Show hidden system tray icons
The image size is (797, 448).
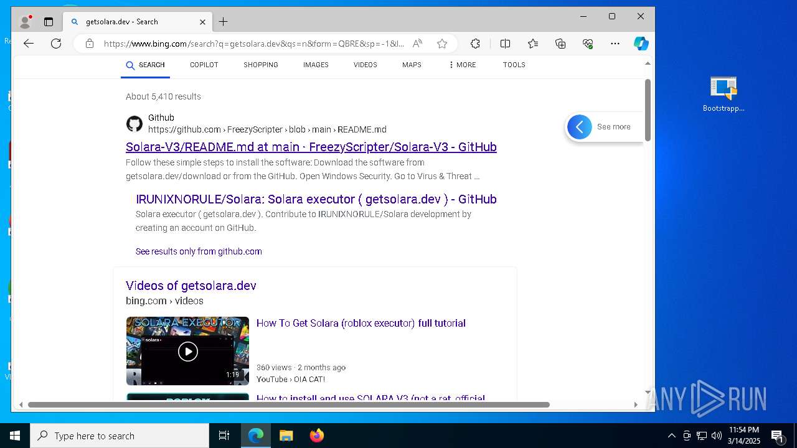pyautogui.click(x=671, y=436)
